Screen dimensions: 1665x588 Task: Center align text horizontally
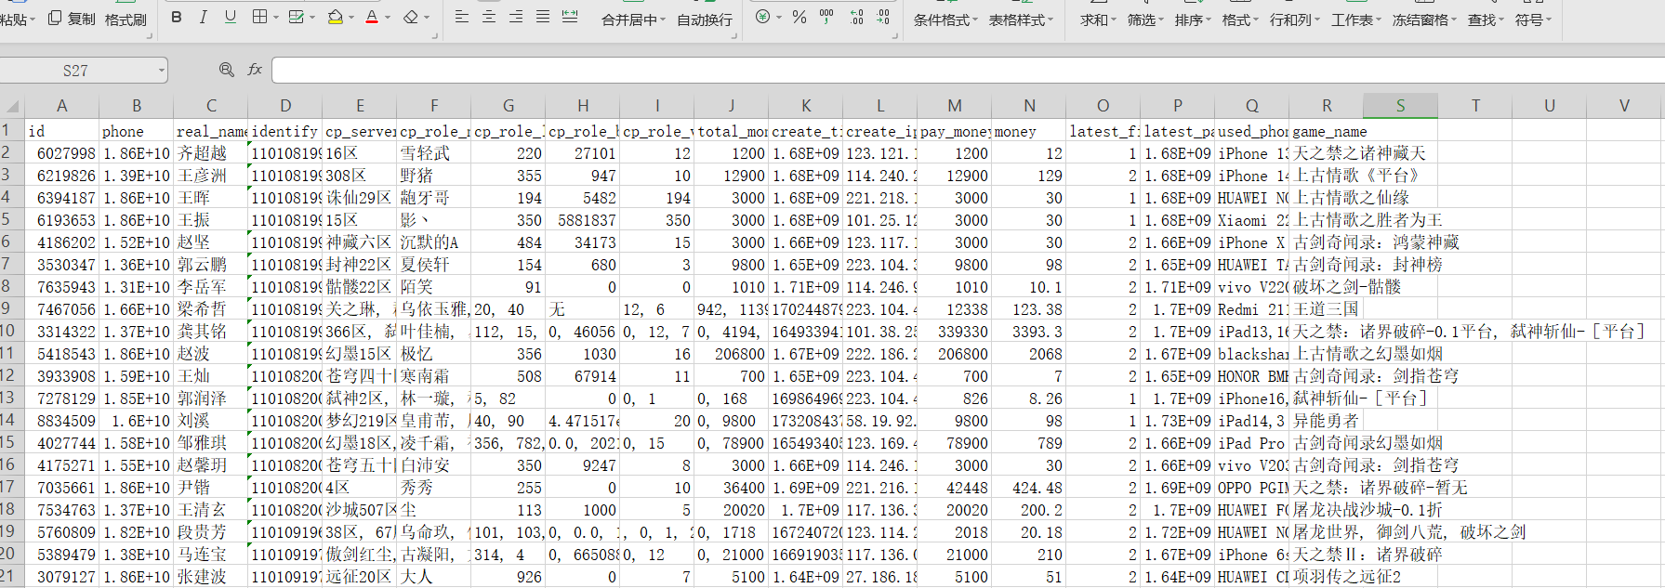pos(488,17)
